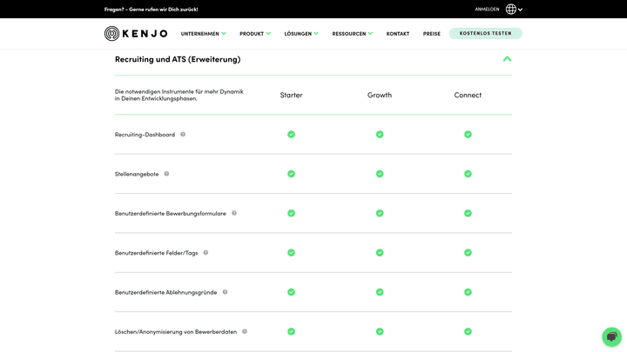Click help icon for Löschen/Anonymisierung von Bewerberdaten

245,331
